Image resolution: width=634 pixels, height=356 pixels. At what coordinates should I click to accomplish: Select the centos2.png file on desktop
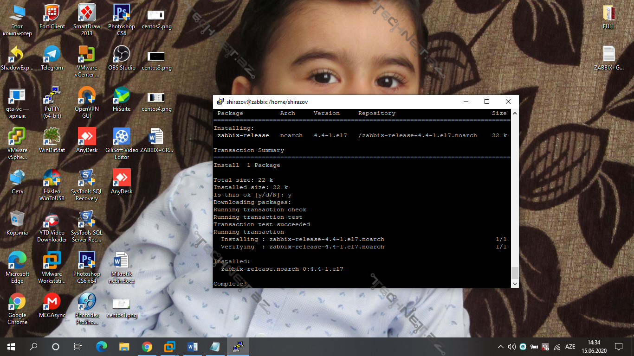pos(156,14)
